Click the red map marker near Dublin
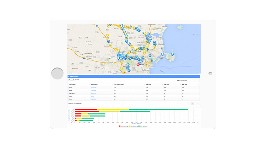Screen dimensions: 266x149 click(x=138, y=64)
